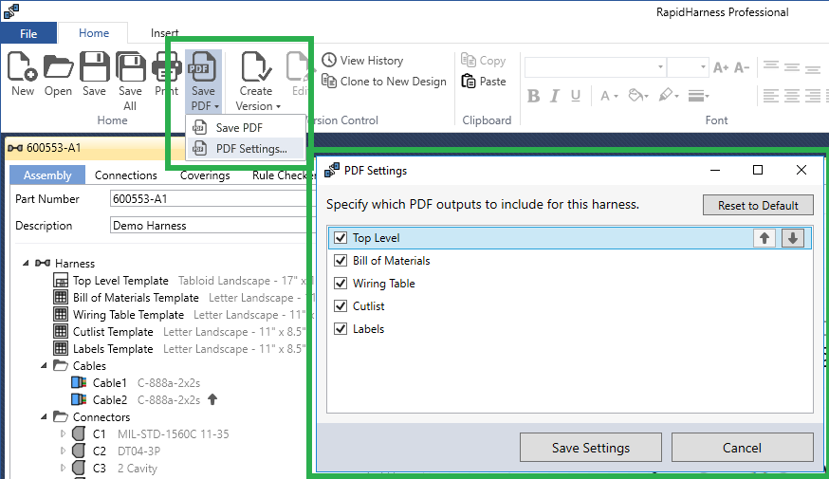Click the Save PDF ribbon button
This screenshot has width=829, height=479.
(x=204, y=82)
